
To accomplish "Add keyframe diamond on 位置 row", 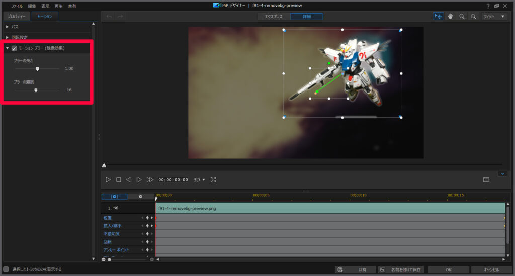I will click(x=147, y=218).
